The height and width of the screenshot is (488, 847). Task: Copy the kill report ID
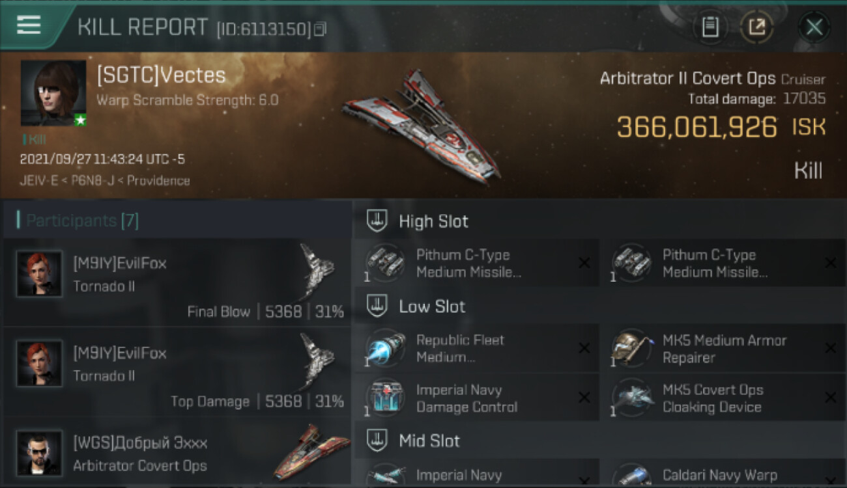(320, 29)
